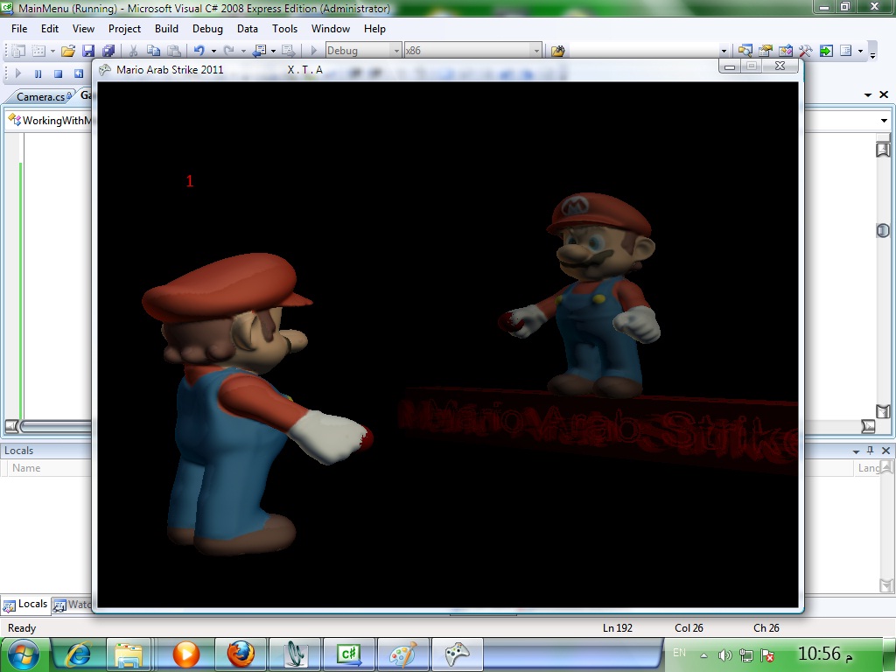Open the Navigate Backward dropdown arrow
Screen dimensions: 896x672
(273, 51)
